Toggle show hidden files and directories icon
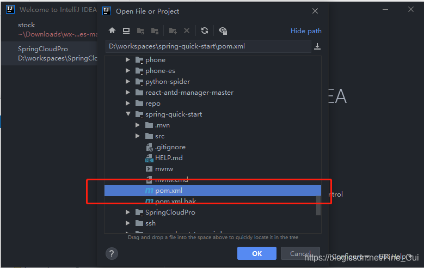 pos(223,31)
